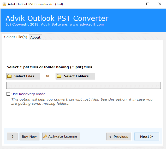Click the 'Select *.pst files or folder' instruction
The width and height of the screenshot is (166, 149).
tap(49, 67)
